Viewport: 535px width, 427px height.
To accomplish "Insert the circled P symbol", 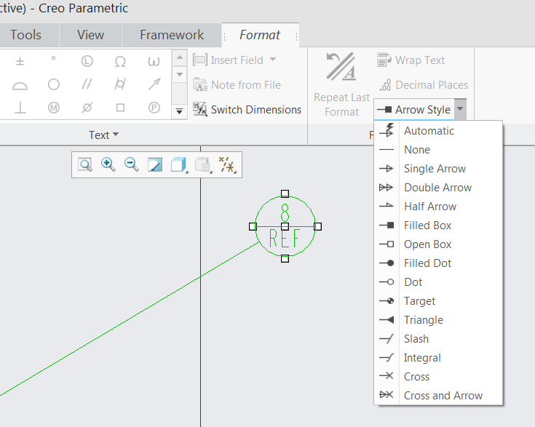I will point(154,108).
